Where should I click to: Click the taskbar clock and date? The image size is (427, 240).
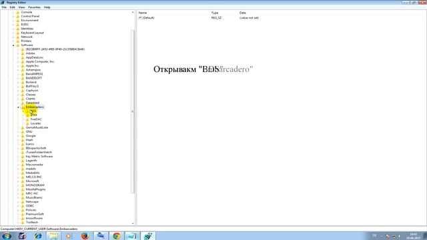(x=414, y=236)
